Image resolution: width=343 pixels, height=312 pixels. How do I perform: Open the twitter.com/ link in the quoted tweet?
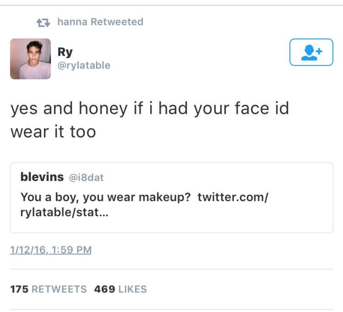click(233, 197)
